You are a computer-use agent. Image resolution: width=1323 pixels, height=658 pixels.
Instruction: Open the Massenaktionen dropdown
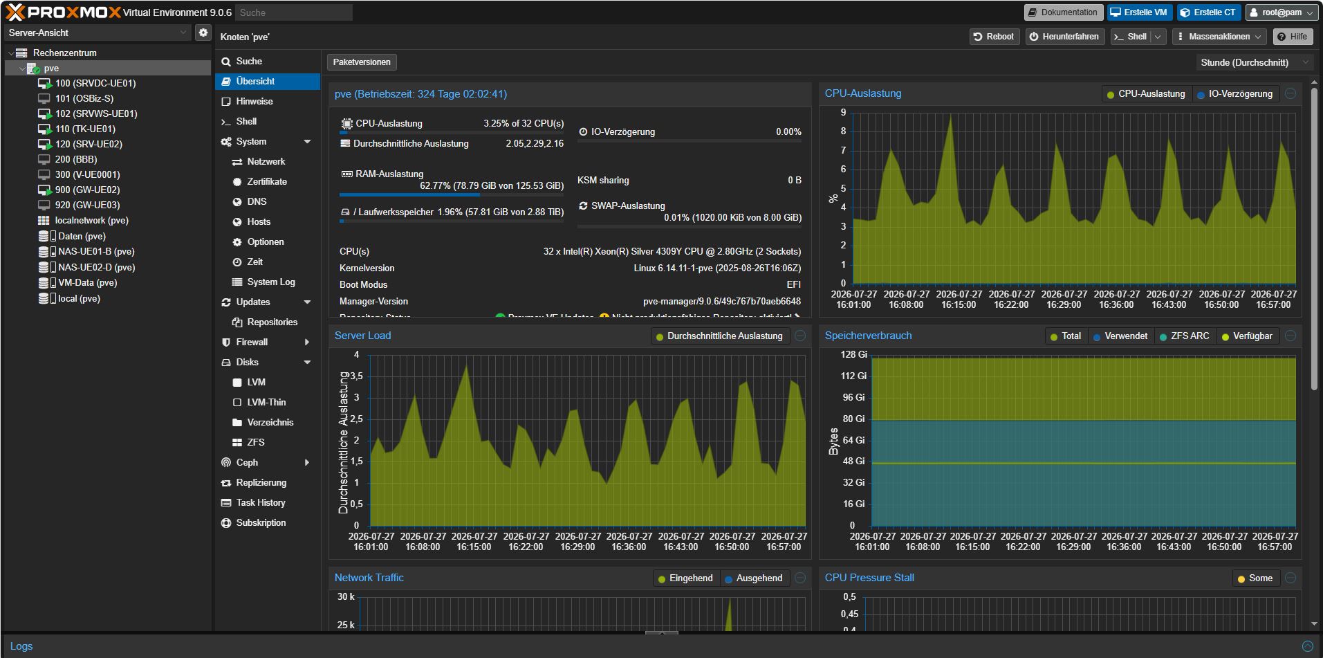pos(1219,37)
